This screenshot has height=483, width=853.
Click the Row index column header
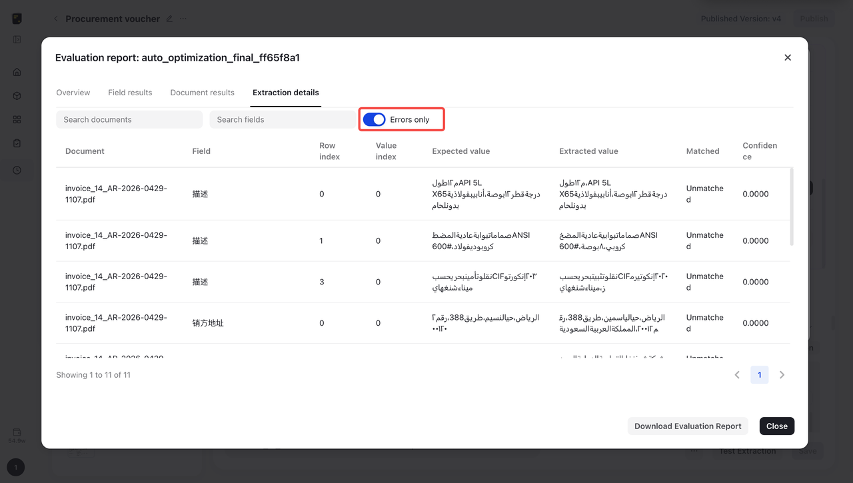point(330,151)
